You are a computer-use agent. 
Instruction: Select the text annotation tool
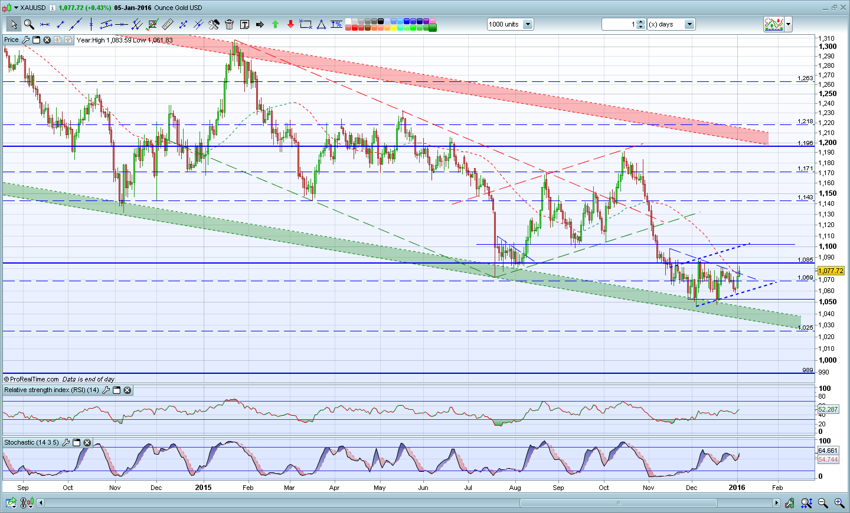244,24
